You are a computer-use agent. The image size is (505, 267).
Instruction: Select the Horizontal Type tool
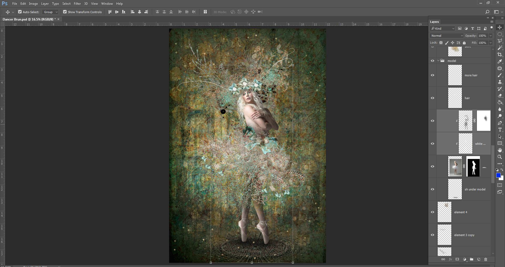tap(500, 130)
